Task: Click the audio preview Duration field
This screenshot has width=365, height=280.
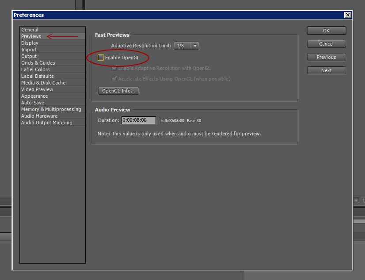Action: click(139, 120)
